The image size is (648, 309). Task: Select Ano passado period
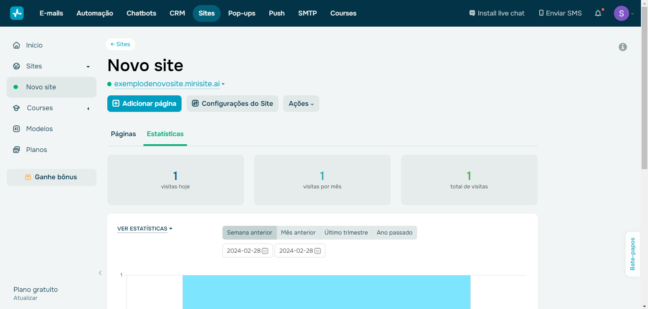[395, 233]
